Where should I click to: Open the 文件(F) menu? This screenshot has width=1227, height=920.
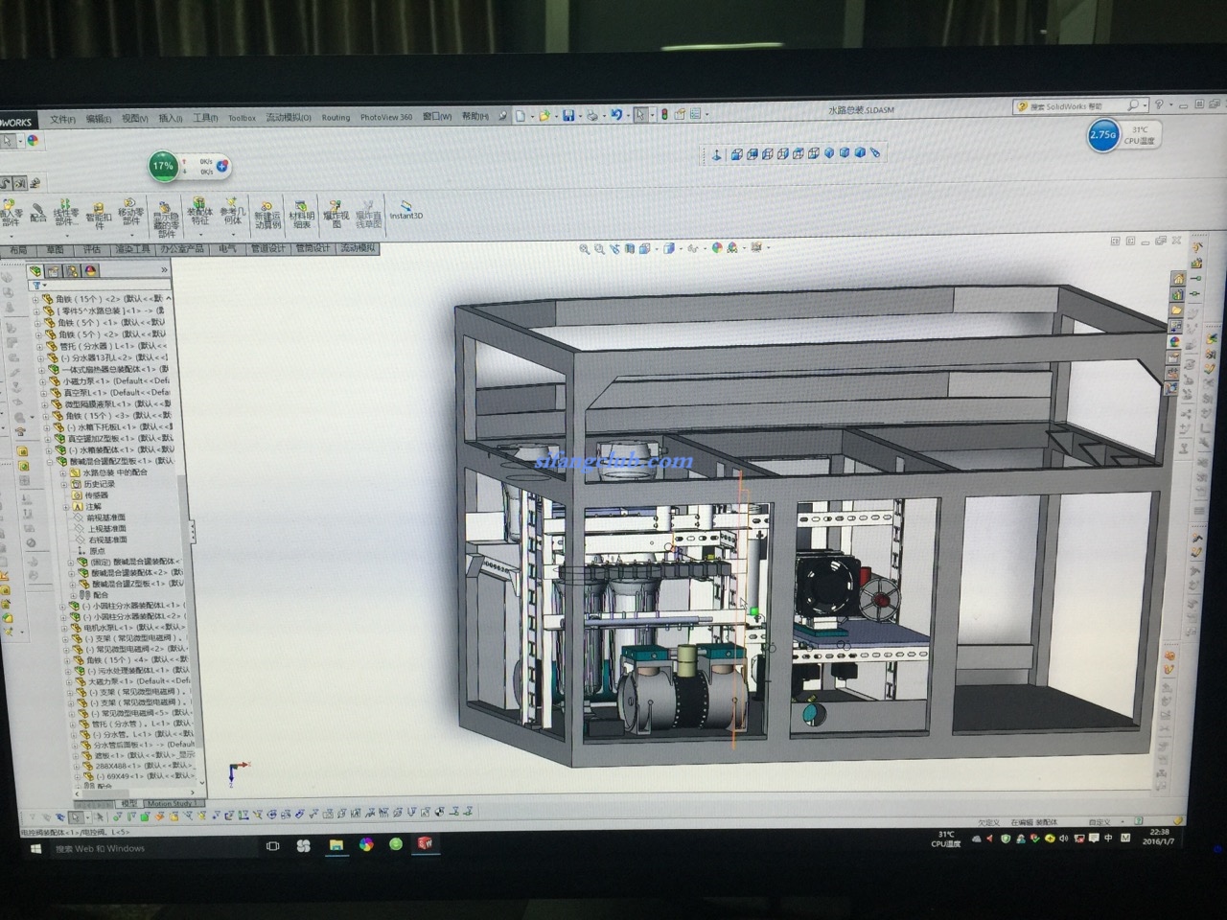coord(62,119)
